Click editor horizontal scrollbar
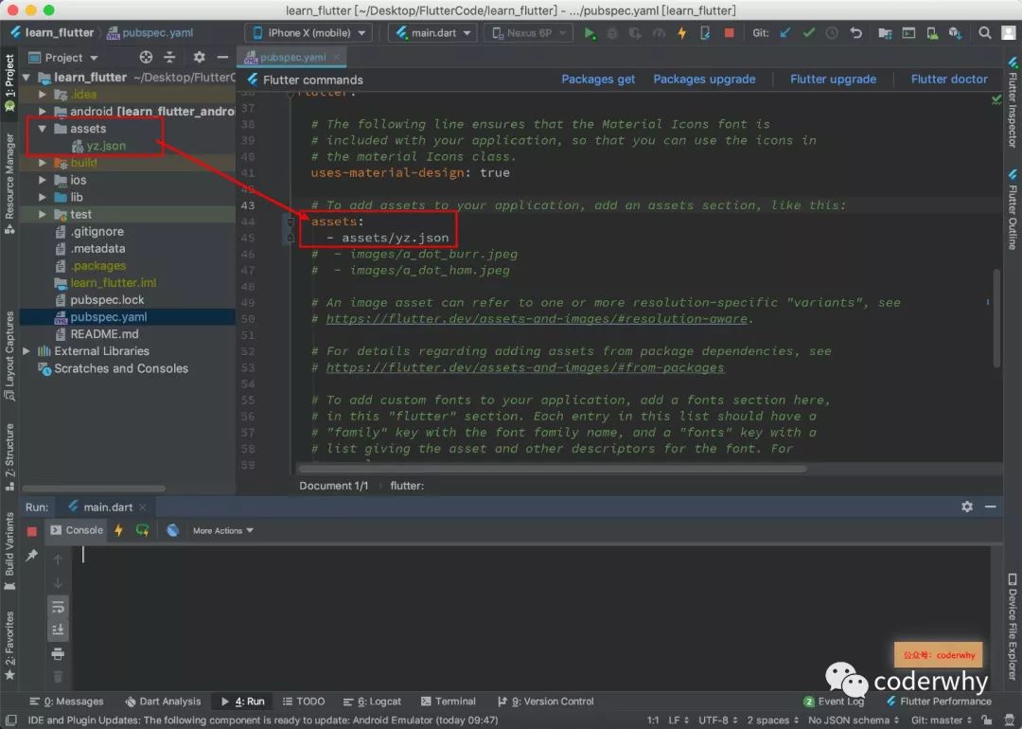Screen dimensions: 1022x729 (x=552, y=469)
